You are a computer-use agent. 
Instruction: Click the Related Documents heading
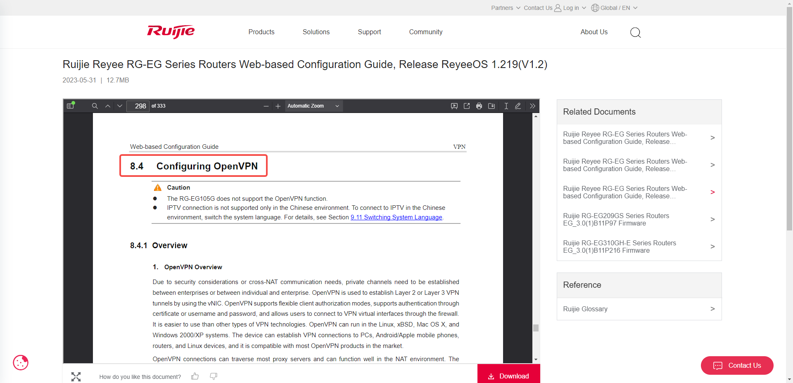(x=599, y=112)
